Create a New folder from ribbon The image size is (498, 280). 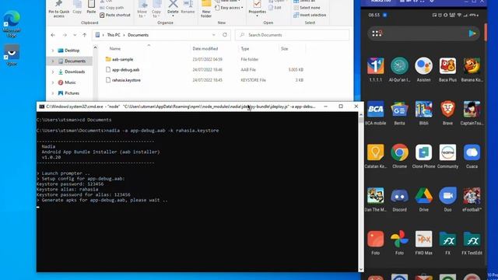point(206,9)
